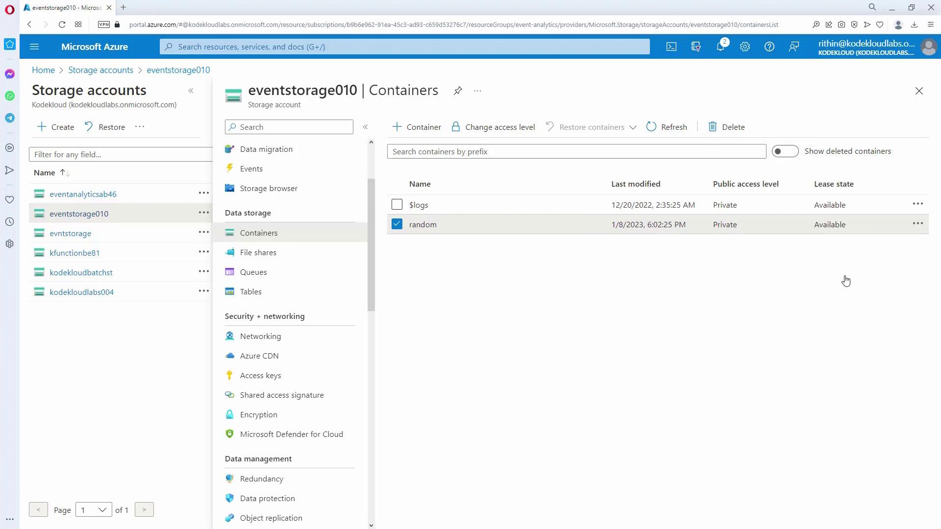Collapse the Storage accounts list panel
This screenshot has width=941, height=529.
[x=191, y=91]
